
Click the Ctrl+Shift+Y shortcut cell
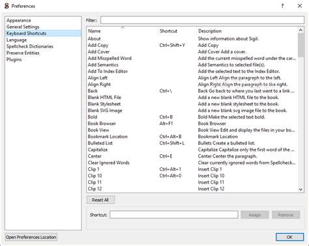click(172, 46)
